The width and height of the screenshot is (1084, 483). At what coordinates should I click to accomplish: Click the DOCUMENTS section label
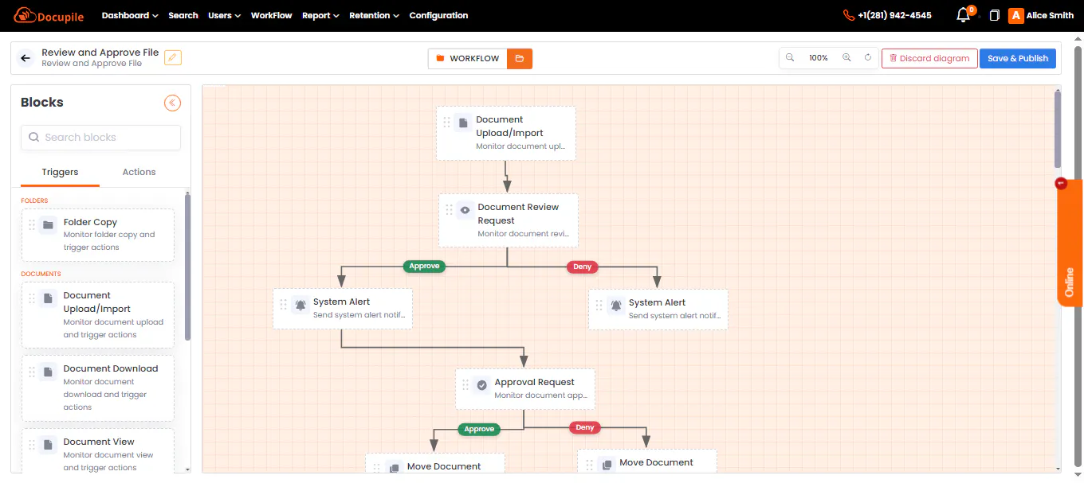[x=41, y=274]
